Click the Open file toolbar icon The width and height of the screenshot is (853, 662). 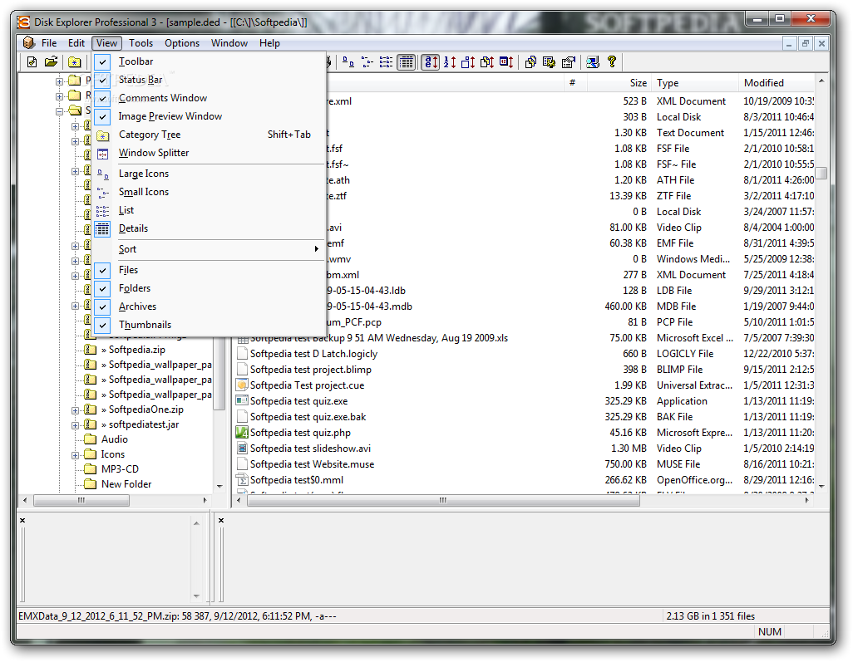tap(52, 62)
